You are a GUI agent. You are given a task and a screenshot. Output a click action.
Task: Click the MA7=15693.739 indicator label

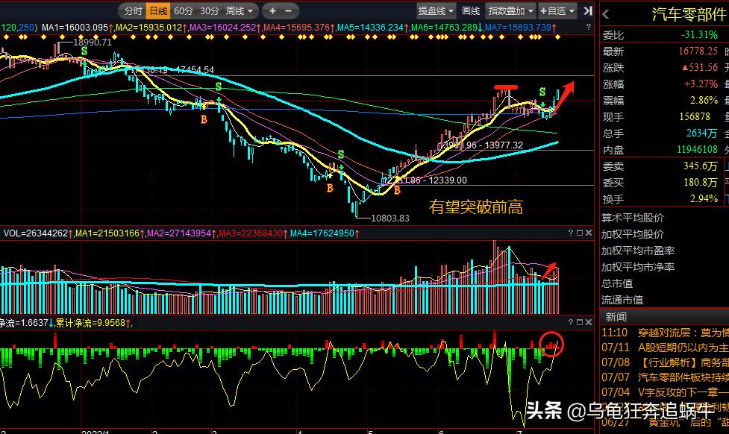click(520, 28)
